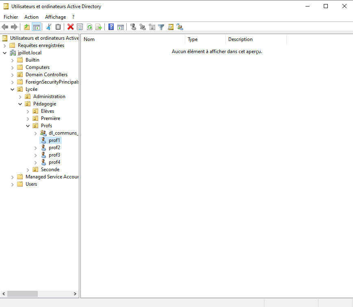The width and height of the screenshot is (353, 307).
Task: Click the tree horizontal scrollbar thumb
Action: [22, 294]
